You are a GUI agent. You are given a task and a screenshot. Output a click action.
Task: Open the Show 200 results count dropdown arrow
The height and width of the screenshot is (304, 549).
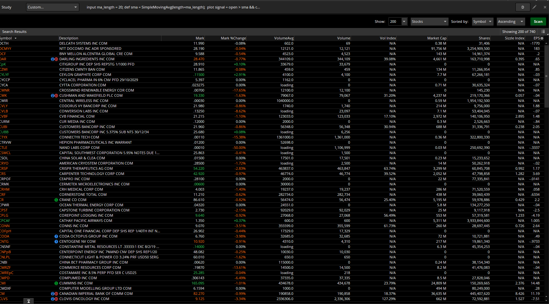(404, 22)
